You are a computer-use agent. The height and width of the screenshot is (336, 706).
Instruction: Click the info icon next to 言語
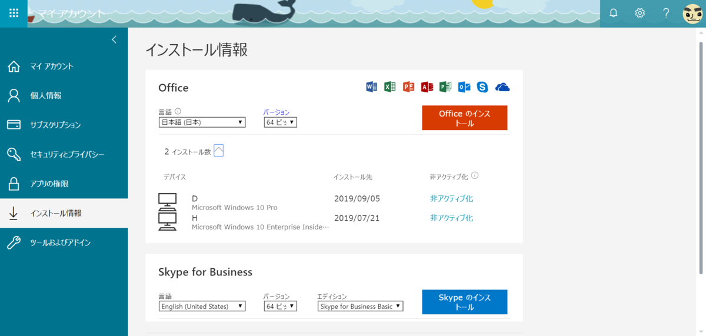[x=178, y=111]
